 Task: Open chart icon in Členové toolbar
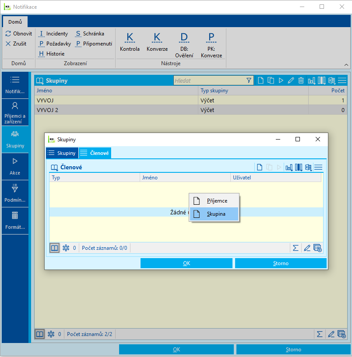[x=289, y=167]
